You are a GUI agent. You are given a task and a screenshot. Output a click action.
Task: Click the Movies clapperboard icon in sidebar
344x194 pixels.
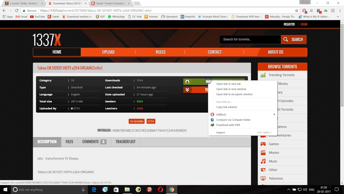263,153
